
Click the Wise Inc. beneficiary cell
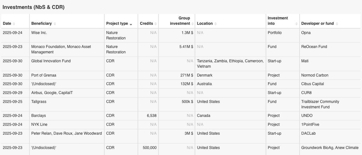[39, 33]
